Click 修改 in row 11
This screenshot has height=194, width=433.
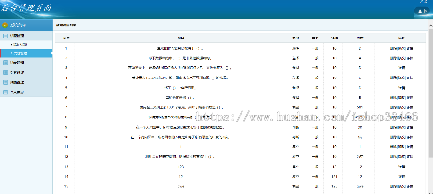(401, 147)
